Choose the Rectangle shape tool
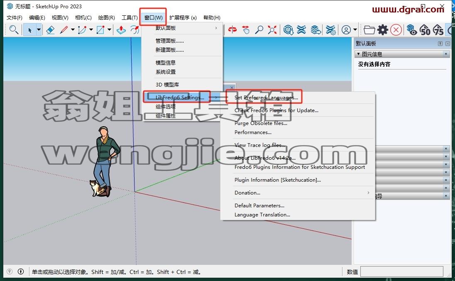The width and height of the screenshot is (455, 281). pos(100,30)
